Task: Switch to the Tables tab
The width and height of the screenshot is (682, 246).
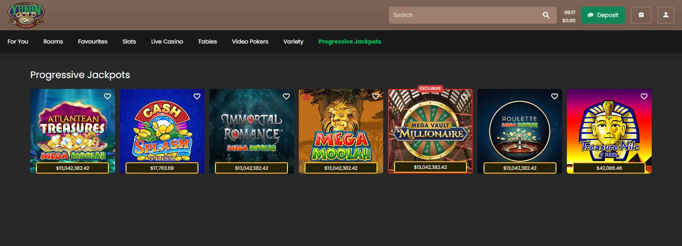Action: pos(207,42)
